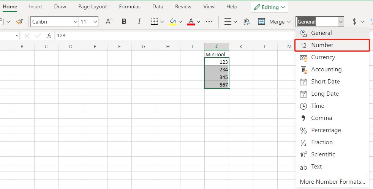The width and height of the screenshot is (373, 189).
Task: Open the Home tab
Action: pyautogui.click(x=10, y=7)
